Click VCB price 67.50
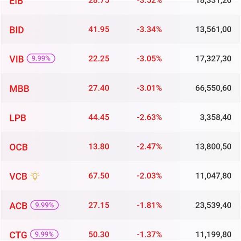Viewport: 241px width, 241px height. (98, 176)
